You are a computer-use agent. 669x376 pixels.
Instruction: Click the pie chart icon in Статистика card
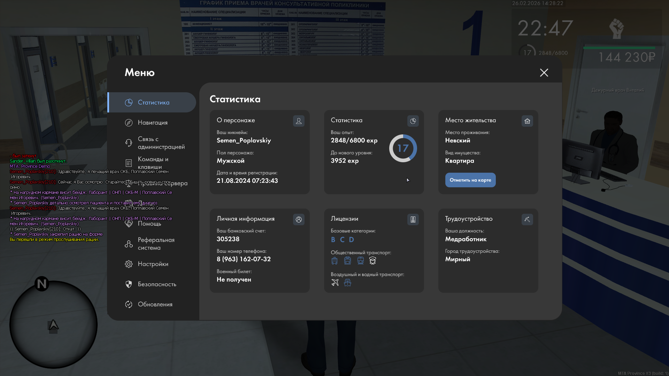(413, 121)
